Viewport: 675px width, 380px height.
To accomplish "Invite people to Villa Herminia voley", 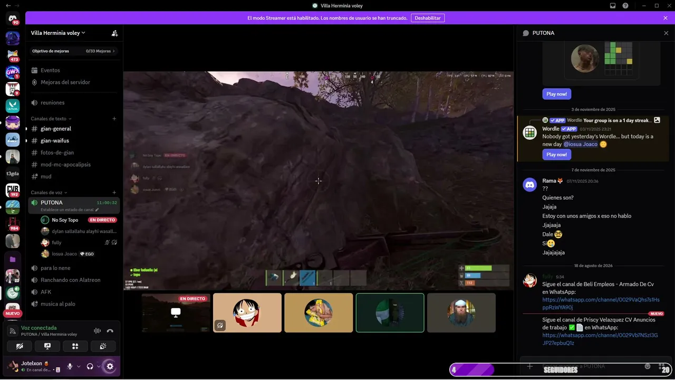I will 114,33.
